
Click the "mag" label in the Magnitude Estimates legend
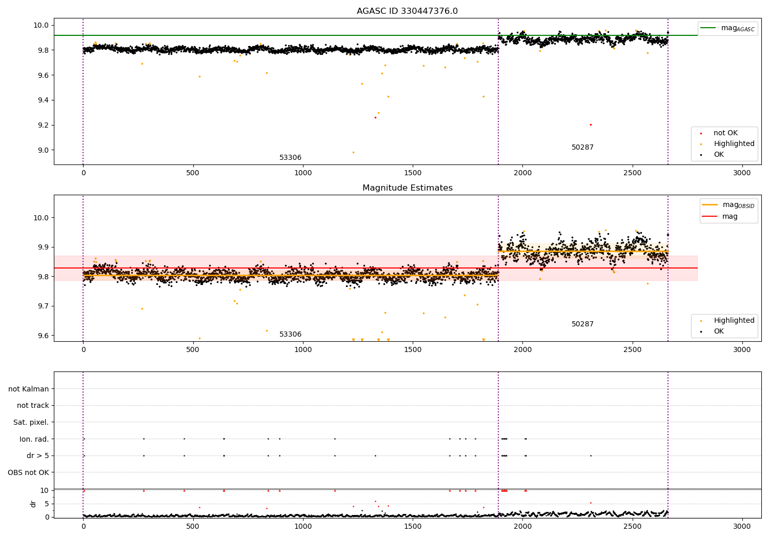click(730, 217)
